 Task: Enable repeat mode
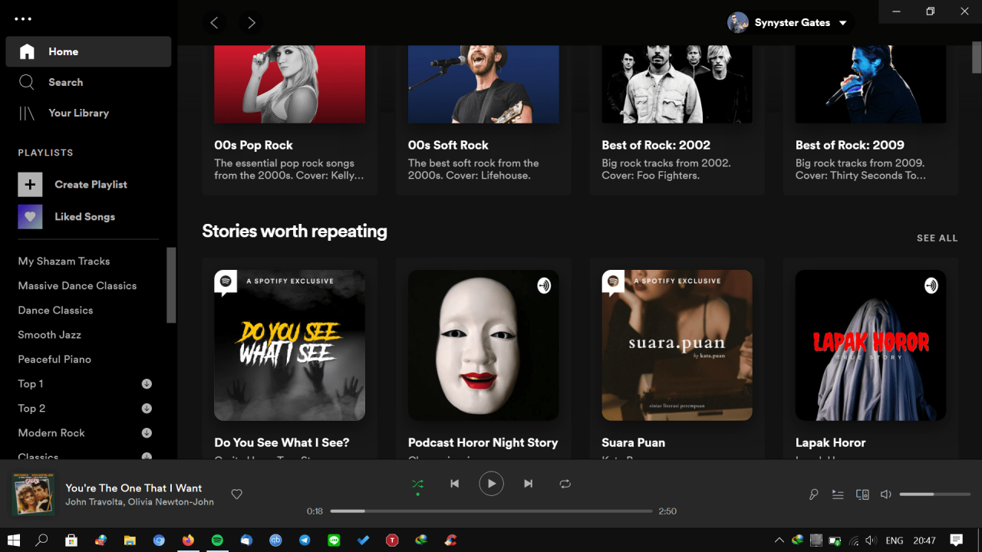pos(565,484)
